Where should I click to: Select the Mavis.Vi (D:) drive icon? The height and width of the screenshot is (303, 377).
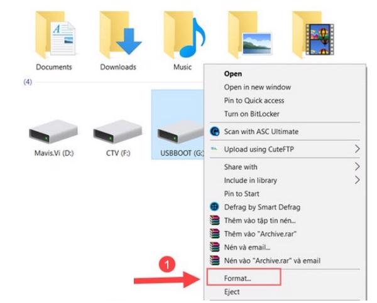(x=53, y=132)
